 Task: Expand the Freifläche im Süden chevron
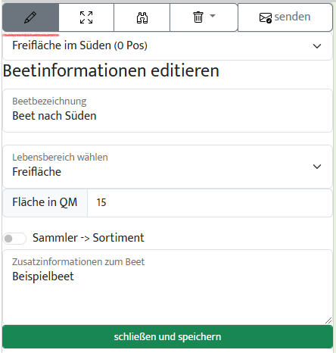pyautogui.click(x=317, y=46)
